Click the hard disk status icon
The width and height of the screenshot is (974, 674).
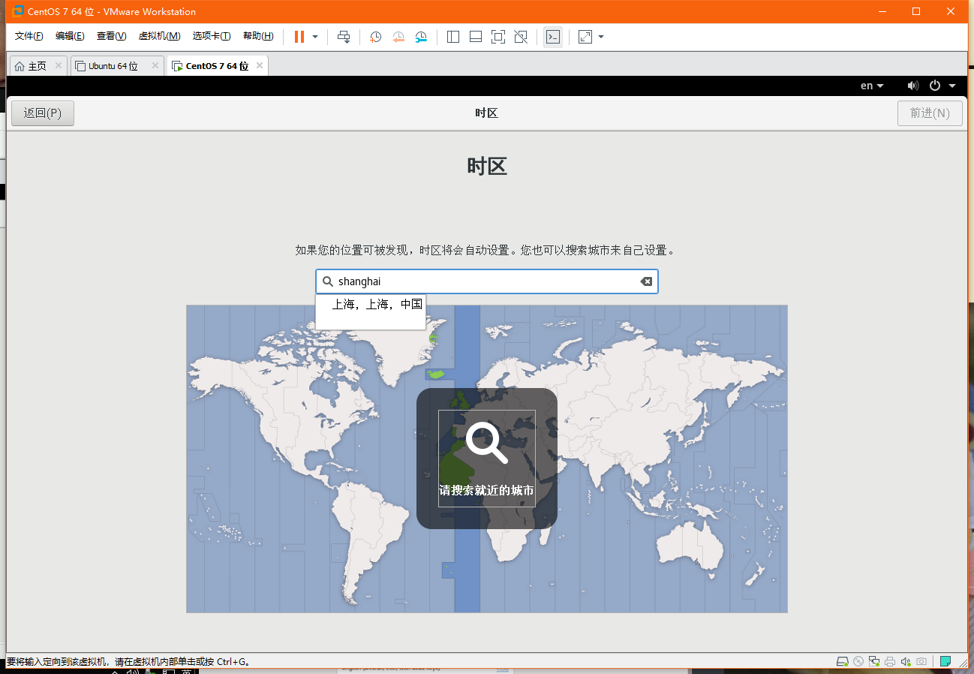pos(843,662)
